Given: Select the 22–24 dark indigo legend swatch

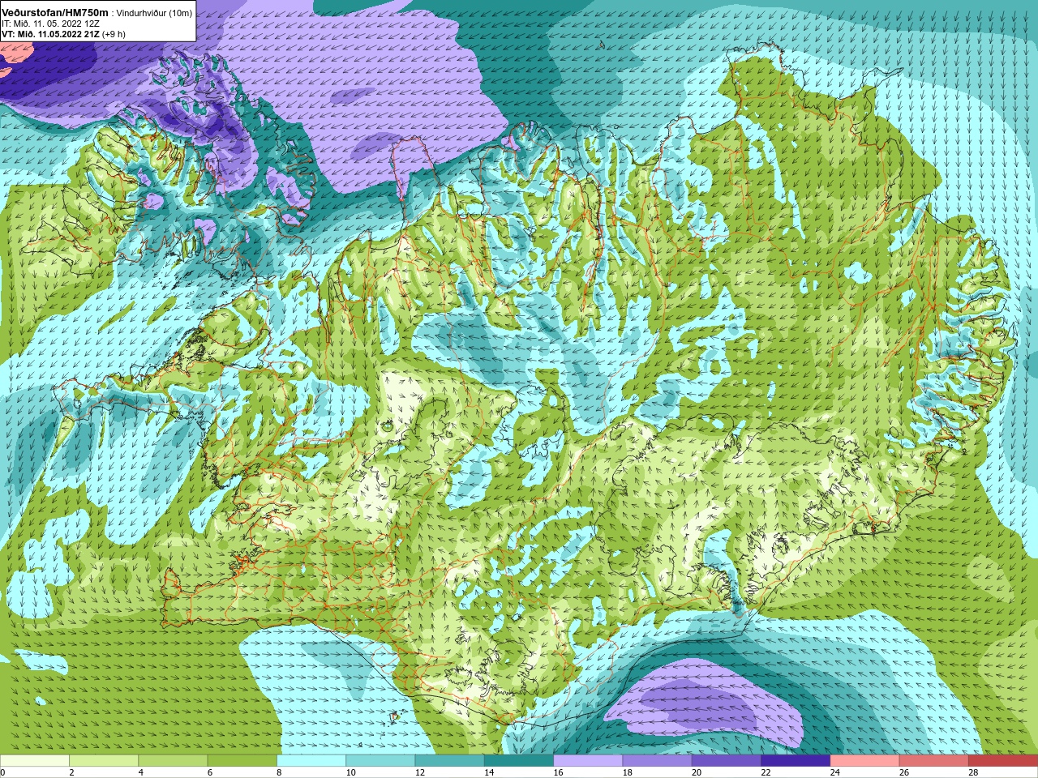Looking at the screenshot, I should pos(796,761).
